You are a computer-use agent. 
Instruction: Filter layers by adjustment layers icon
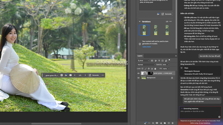coord(156,61)
